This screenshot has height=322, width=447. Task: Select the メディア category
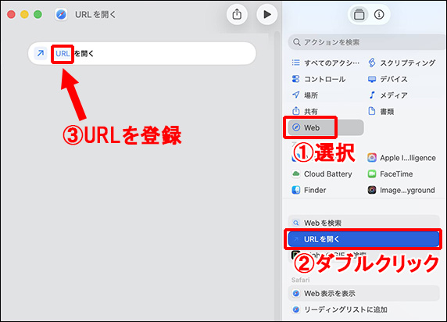tap(388, 95)
